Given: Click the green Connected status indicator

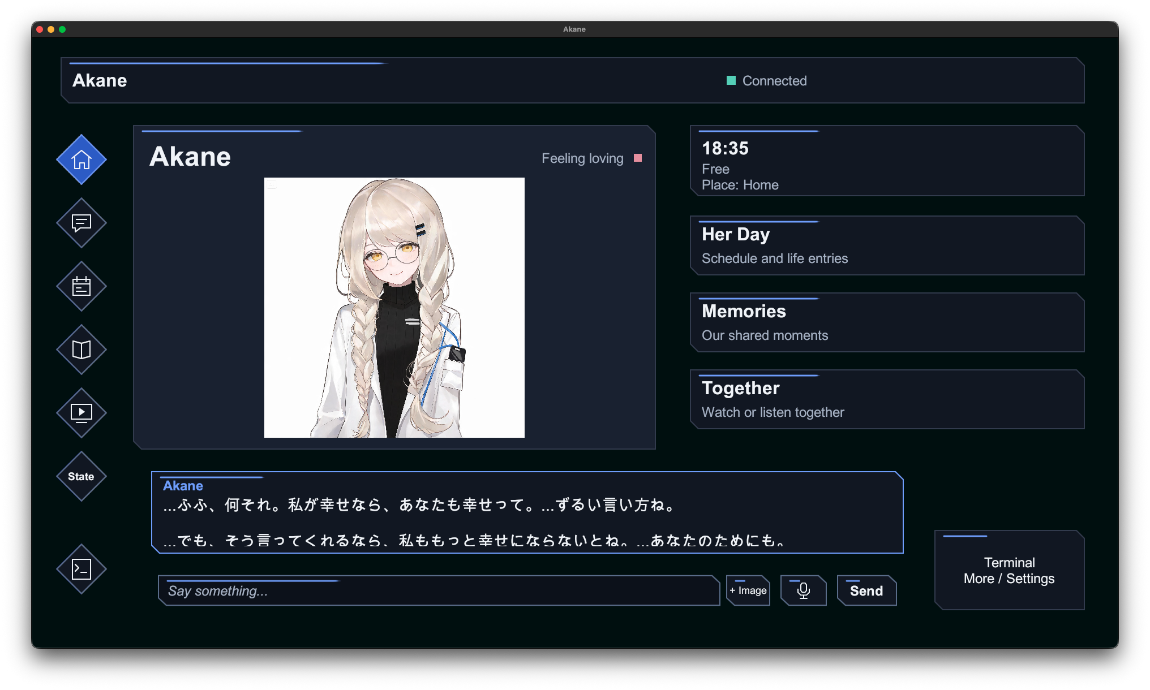Looking at the screenshot, I should point(731,80).
